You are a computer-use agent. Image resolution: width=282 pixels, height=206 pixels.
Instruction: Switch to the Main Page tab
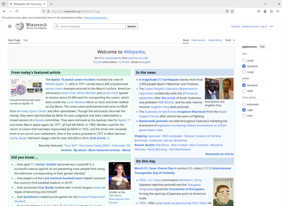[x=14, y=40]
